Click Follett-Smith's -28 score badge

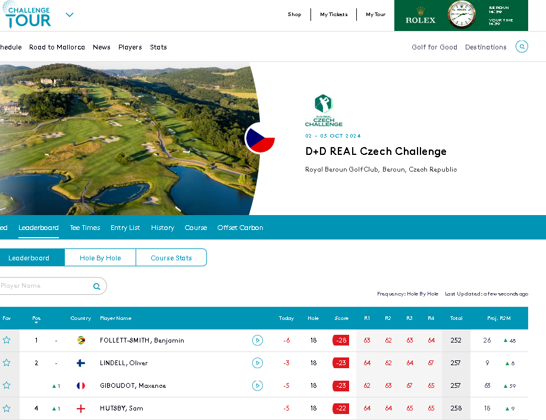point(341,340)
